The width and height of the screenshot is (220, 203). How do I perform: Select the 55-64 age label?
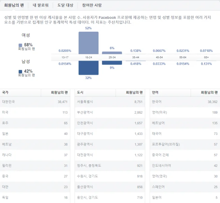click(183, 57)
